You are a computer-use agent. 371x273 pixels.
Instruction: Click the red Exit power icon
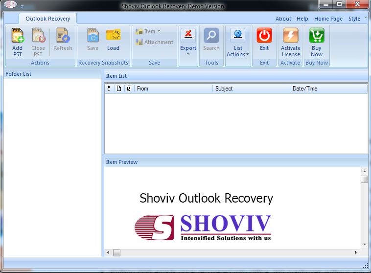point(264,36)
